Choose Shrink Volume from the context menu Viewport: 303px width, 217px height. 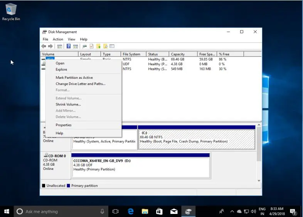[68, 104]
